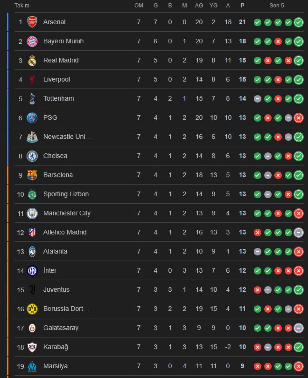Open the Real Madrid crest icon
308x378 pixels.
tap(32, 60)
